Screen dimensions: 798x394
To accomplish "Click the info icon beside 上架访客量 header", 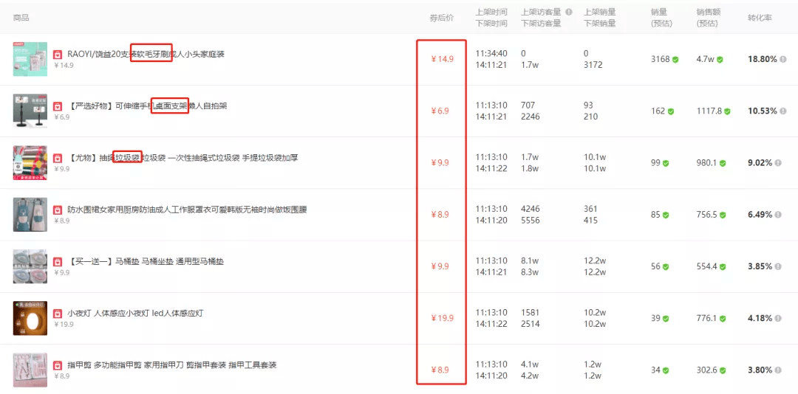I will coord(568,13).
